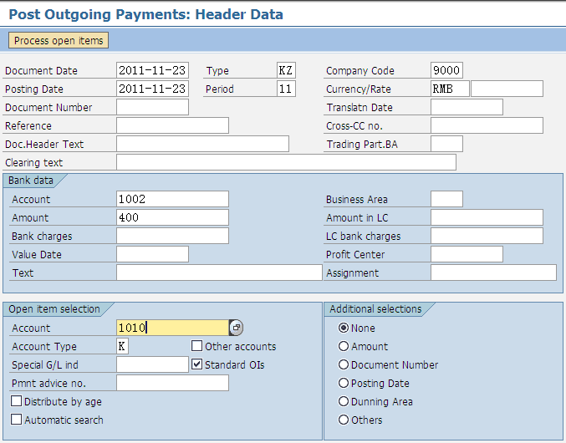This screenshot has height=443, width=566.
Task: Click the Account Type field showing K
Action: click(122, 346)
